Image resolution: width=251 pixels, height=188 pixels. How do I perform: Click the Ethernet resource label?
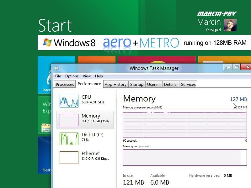91,154
